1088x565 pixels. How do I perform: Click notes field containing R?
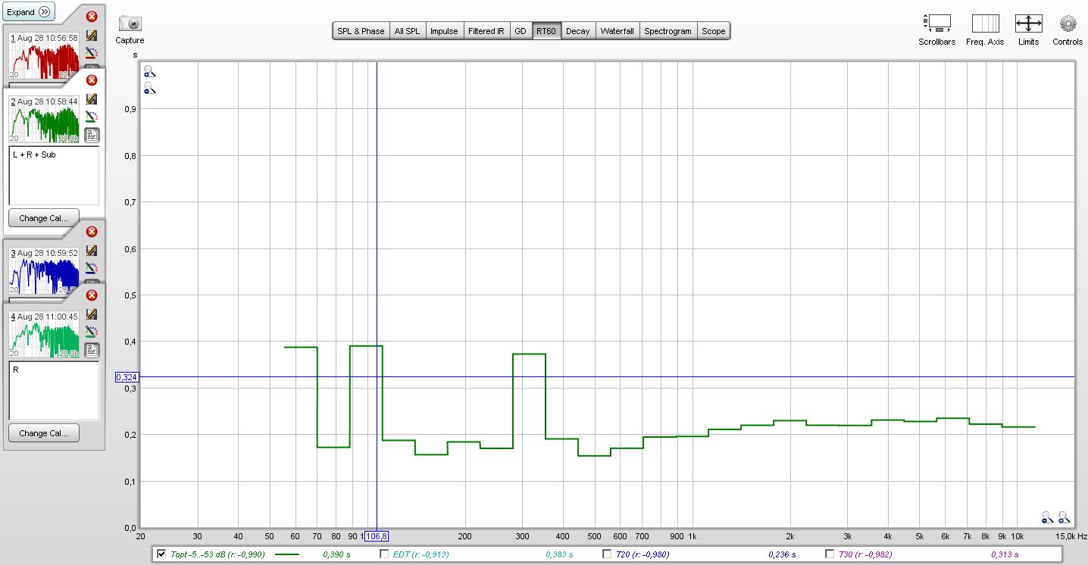tap(54, 391)
